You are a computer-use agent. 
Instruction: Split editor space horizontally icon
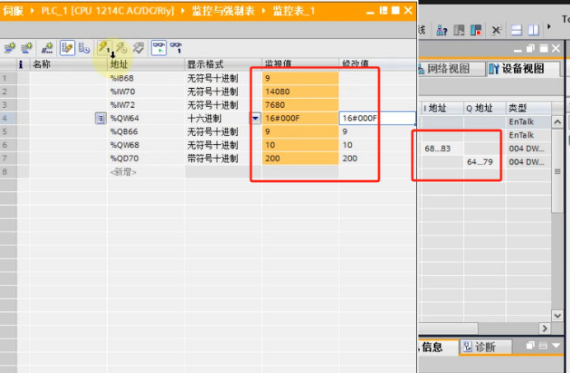[516, 30]
